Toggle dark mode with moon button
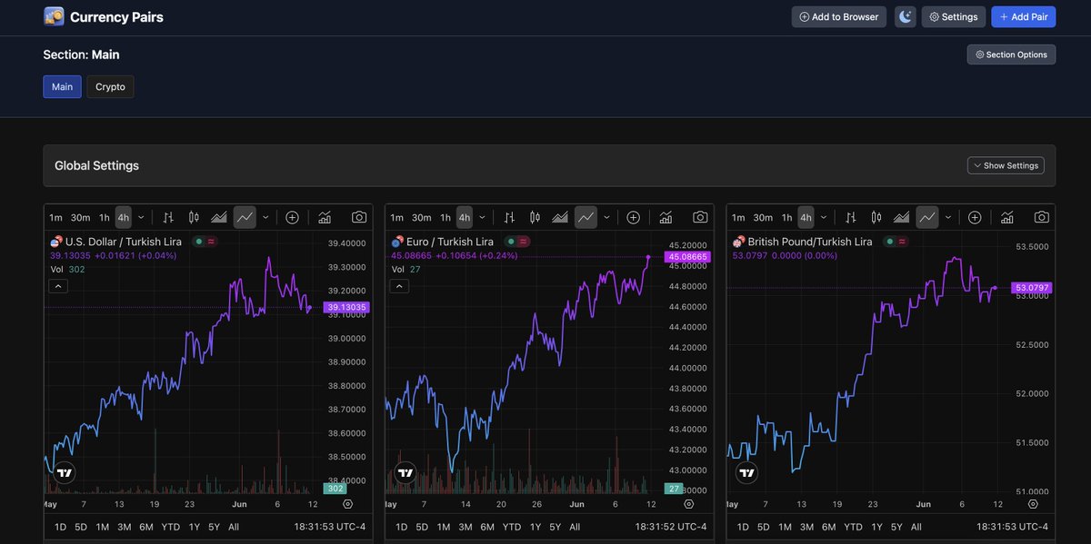The image size is (1091, 544). pos(905,16)
